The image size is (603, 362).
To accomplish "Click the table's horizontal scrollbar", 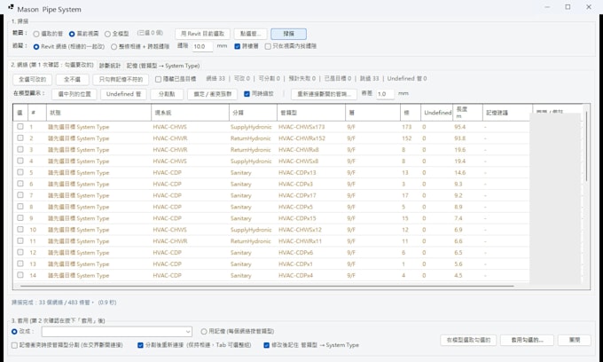I will (267, 287).
